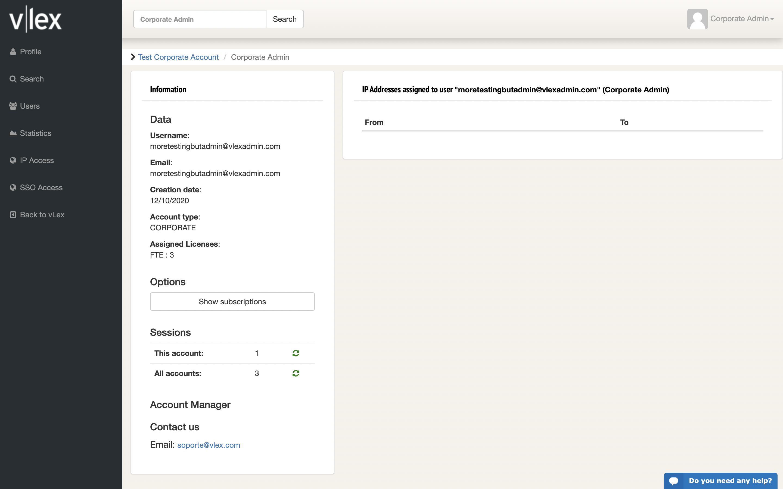Click the Users group icon in sidebar

coord(13,106)
